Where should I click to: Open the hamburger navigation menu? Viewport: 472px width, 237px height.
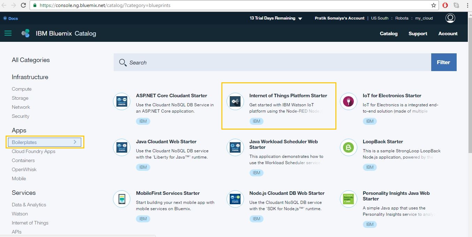coord(8,33)
